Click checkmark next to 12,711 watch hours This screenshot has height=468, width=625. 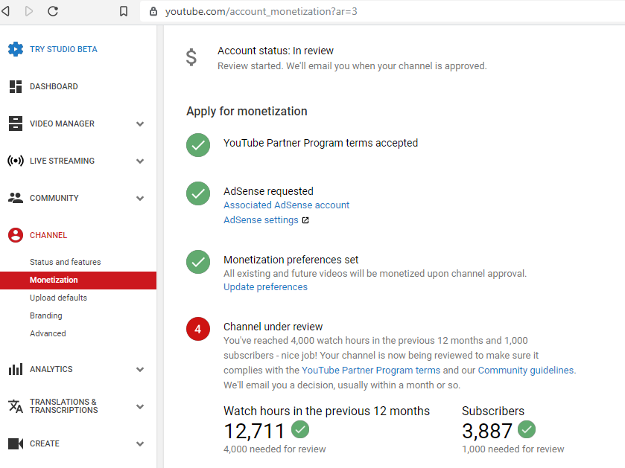click(x=300, y=429)
